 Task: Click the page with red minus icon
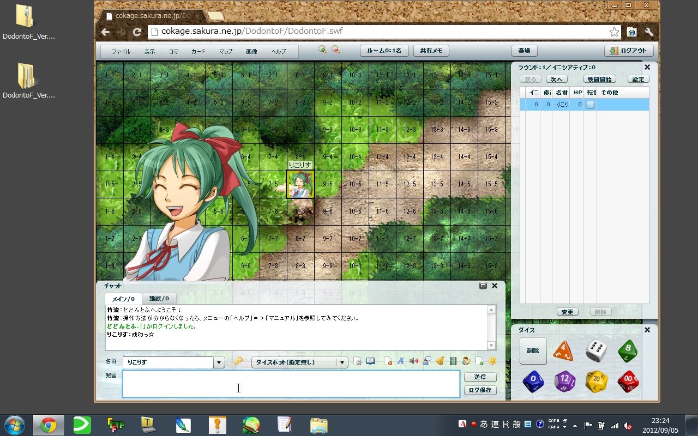(x=388, y=361)
